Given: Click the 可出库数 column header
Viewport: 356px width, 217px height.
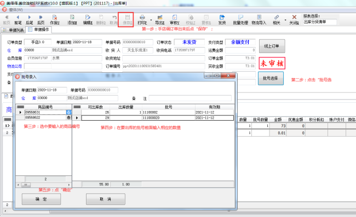Looking at the screenshot, I should 95,107.
